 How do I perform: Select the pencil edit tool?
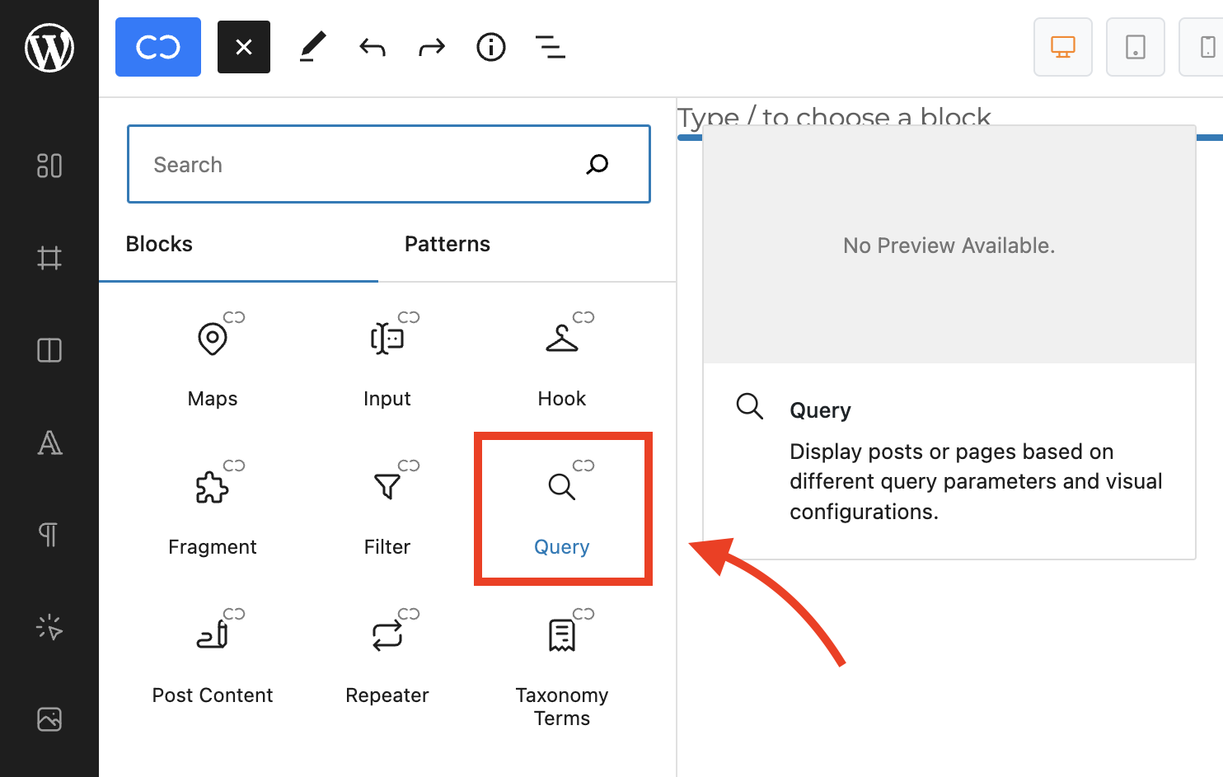click(x=312, y=47)
